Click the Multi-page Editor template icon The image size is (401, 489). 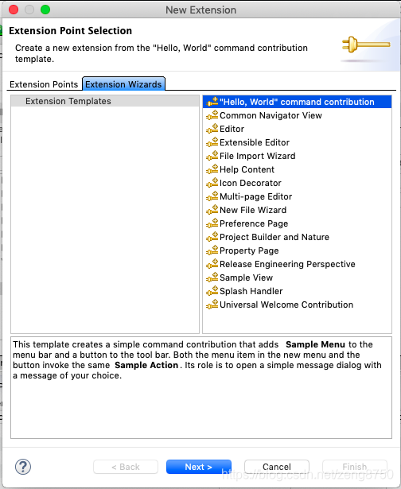coord(212,196)
